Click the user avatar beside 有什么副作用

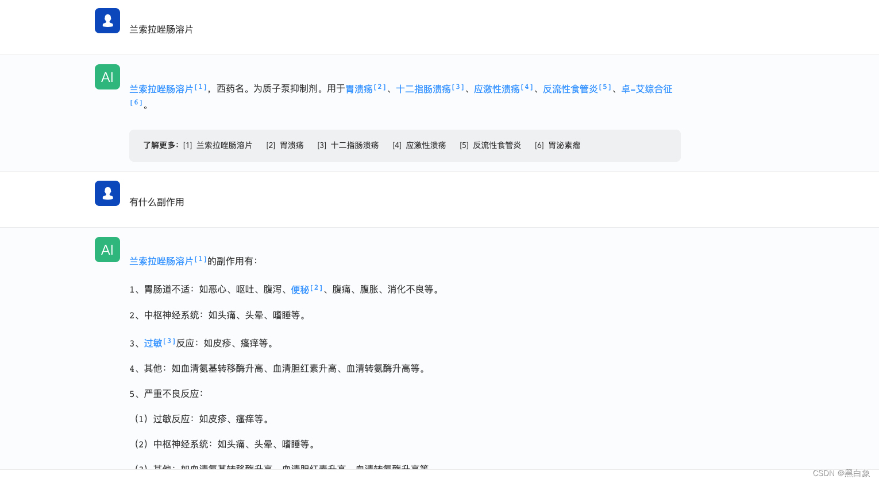(107, 193)
